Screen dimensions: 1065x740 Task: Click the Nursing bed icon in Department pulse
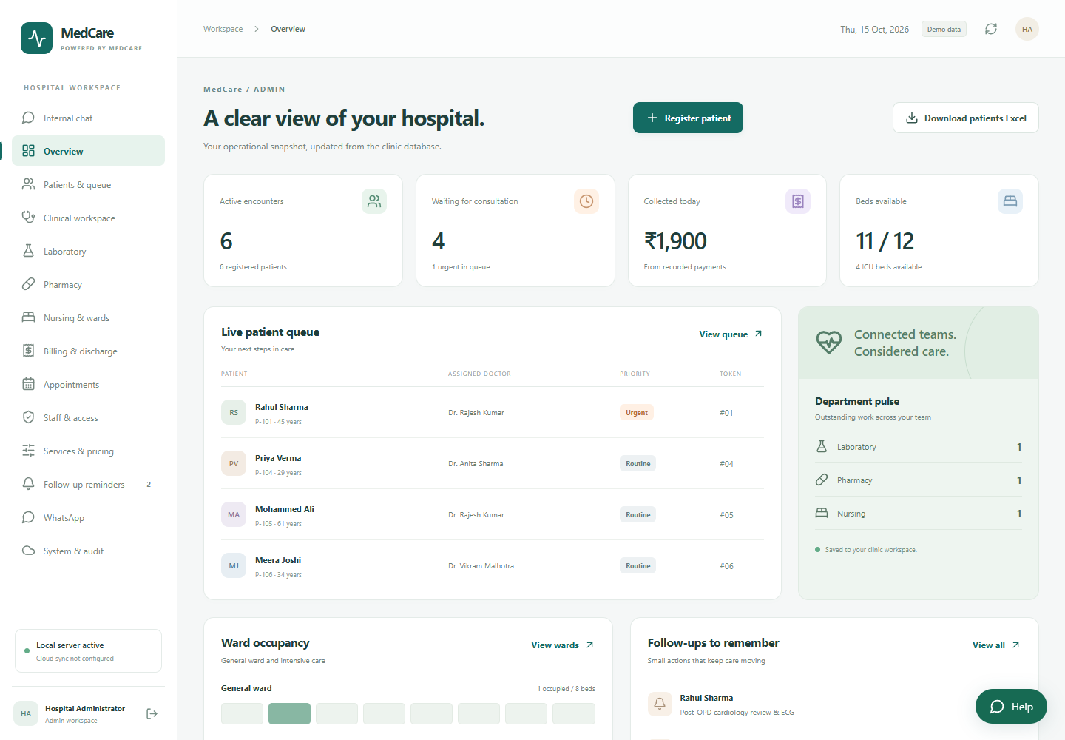coord(822,513)
